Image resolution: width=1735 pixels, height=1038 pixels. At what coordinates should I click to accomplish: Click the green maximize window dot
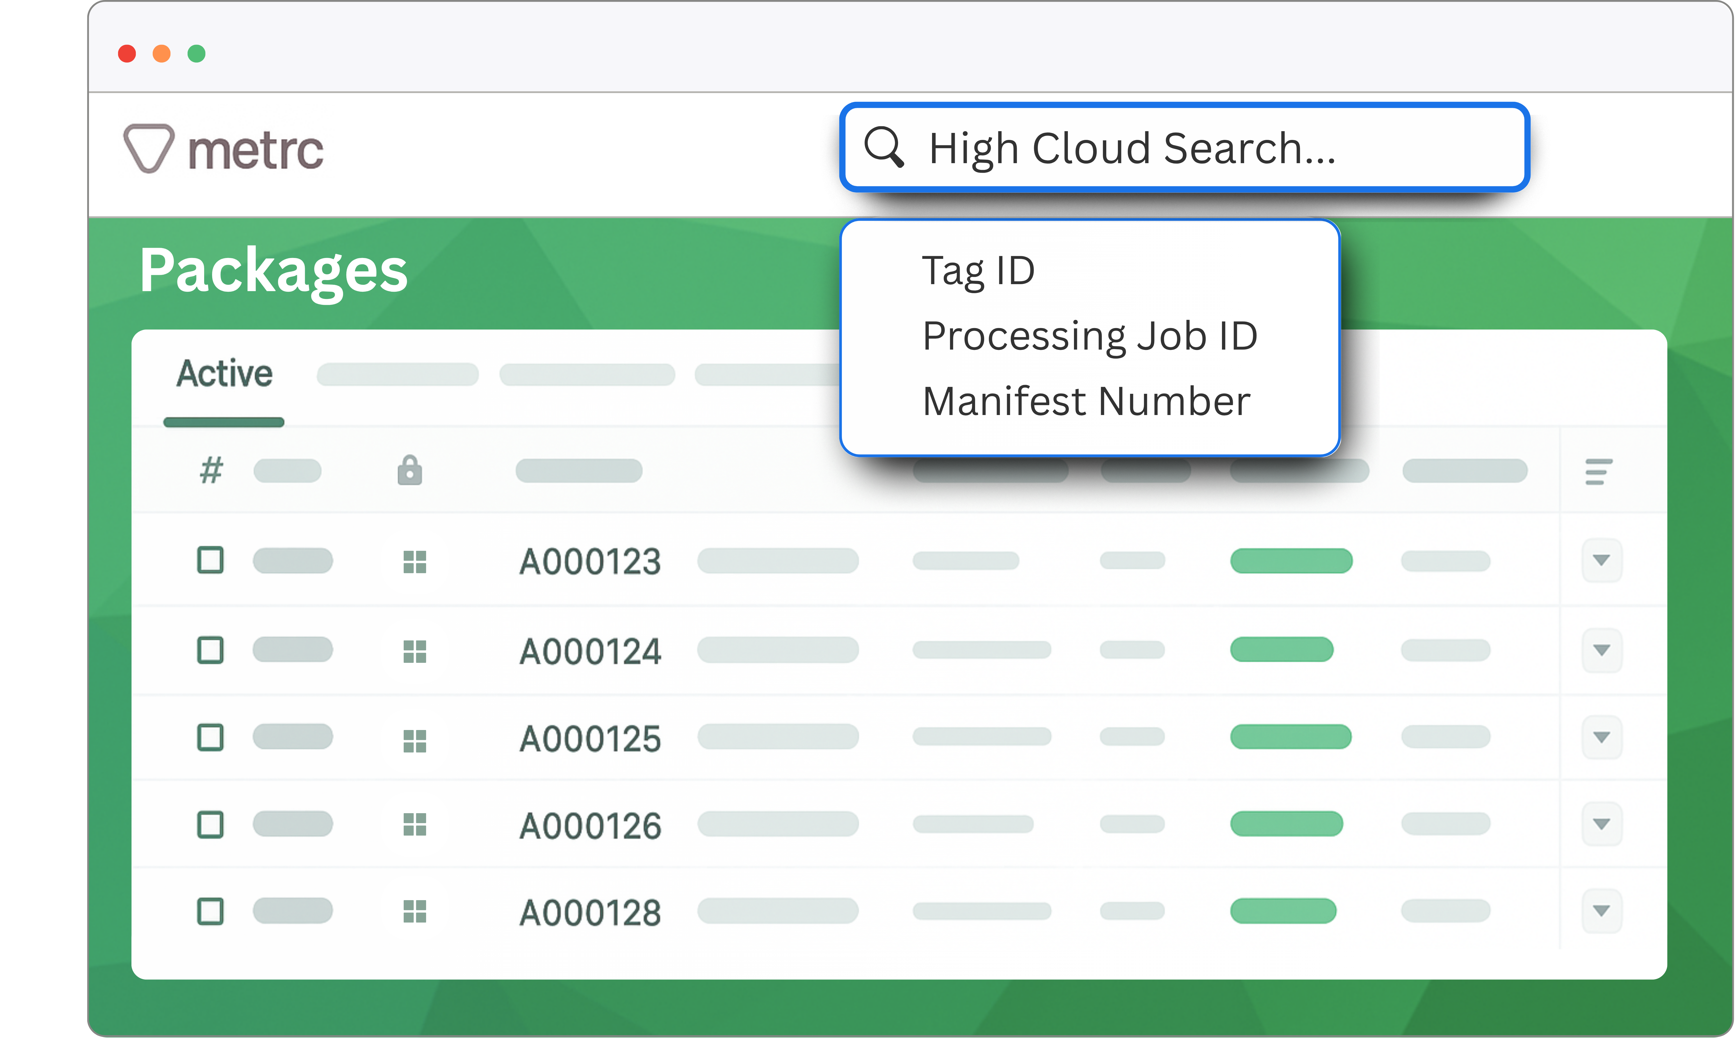click(197, 54)
